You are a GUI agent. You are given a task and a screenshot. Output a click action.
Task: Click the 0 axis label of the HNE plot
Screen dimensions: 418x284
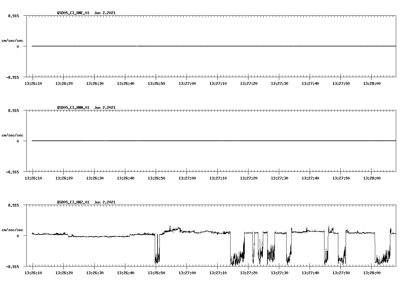coord(18,46)
